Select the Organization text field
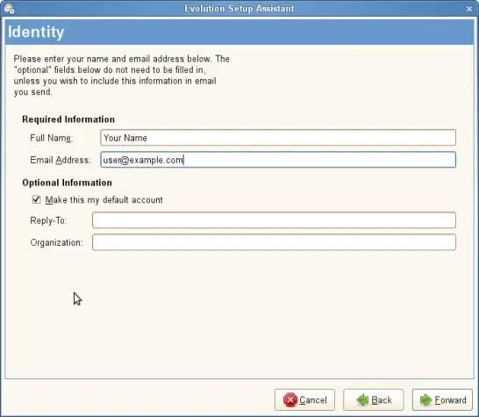479x417 pixels. (x=274, y=242)
